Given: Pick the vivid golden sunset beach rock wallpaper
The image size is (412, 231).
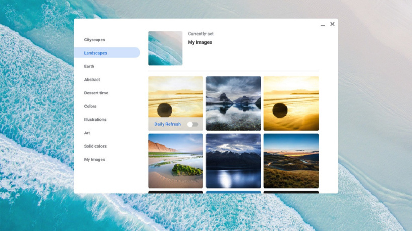Looking at the screenshot, I should click(291, 103).
